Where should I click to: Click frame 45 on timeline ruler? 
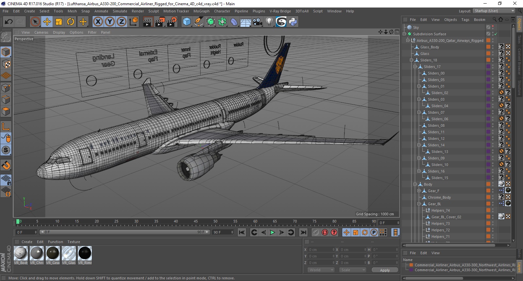(x=195, y=222)
